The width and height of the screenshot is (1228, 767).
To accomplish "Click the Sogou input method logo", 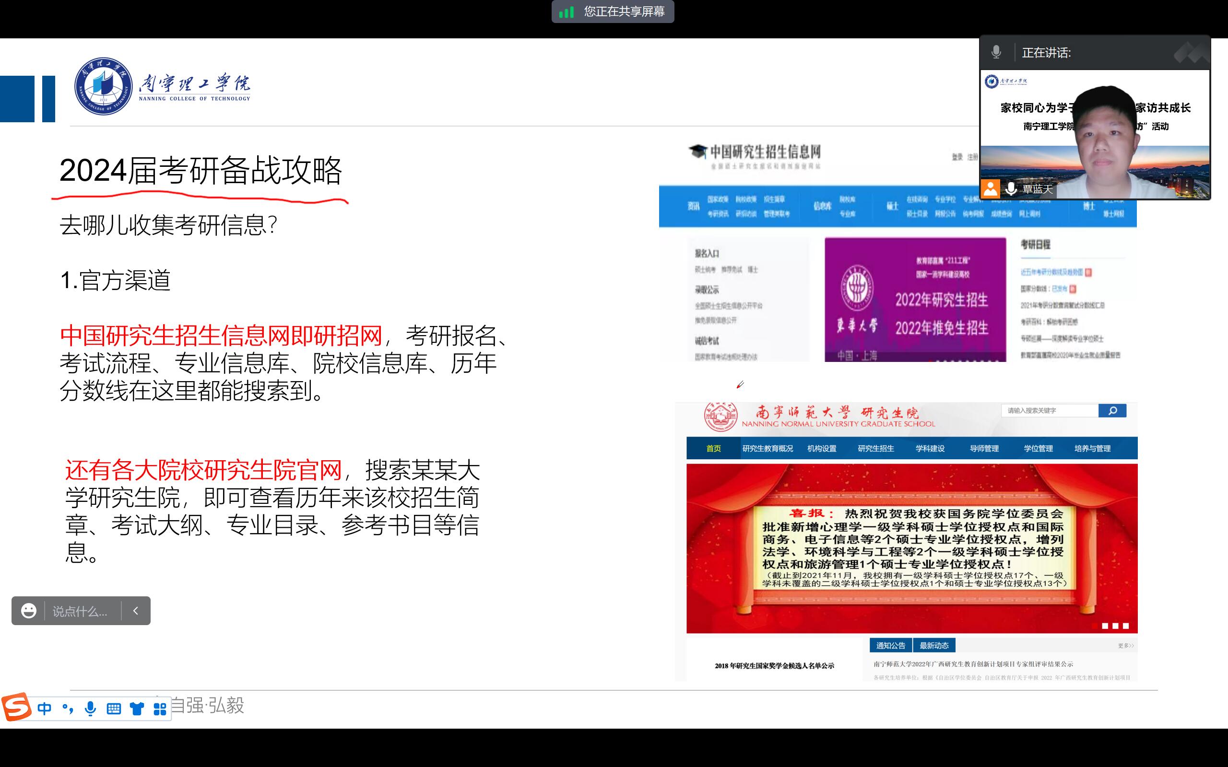I will tap(17, 707).
